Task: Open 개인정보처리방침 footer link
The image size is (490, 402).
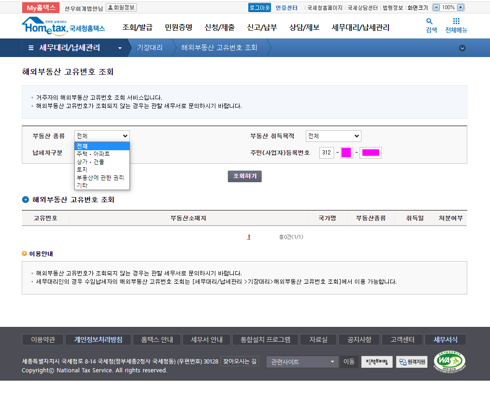Action: click(98, 339)
